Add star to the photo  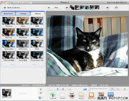51,89
